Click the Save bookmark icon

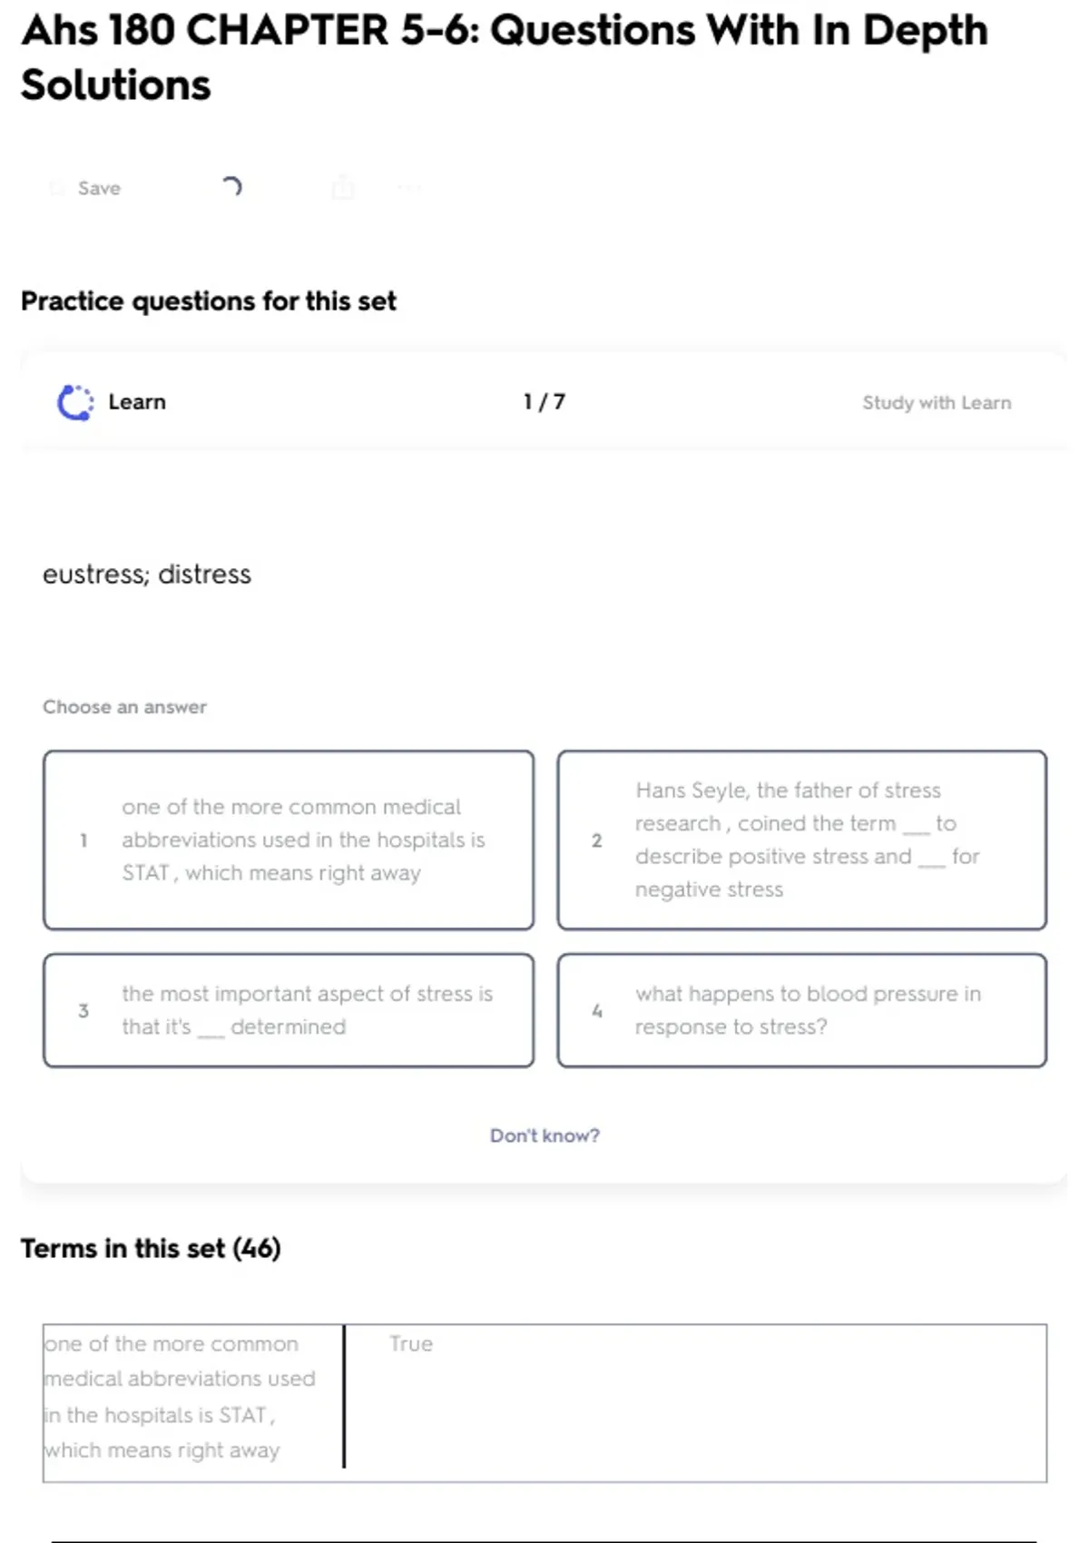pyautogui.click(x=57, y=188)
